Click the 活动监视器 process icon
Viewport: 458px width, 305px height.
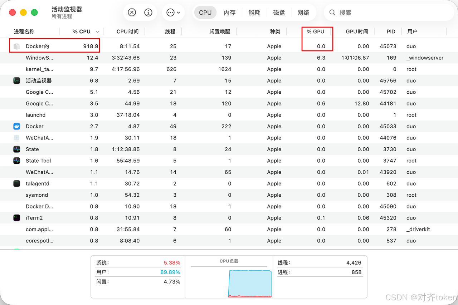[x=17, y=80]
